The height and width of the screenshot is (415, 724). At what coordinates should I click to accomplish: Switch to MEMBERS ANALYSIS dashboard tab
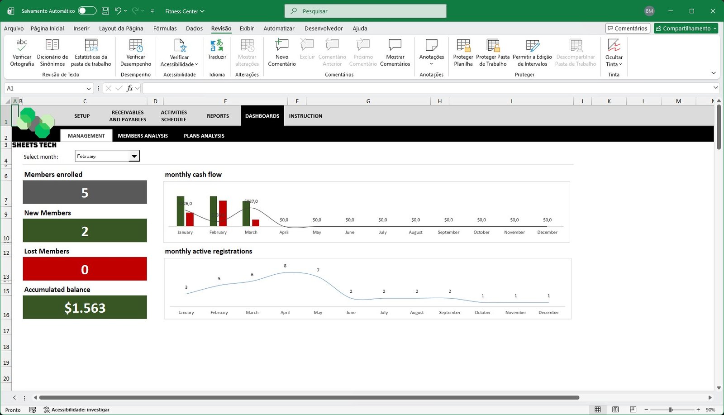(x=143, y=136)
